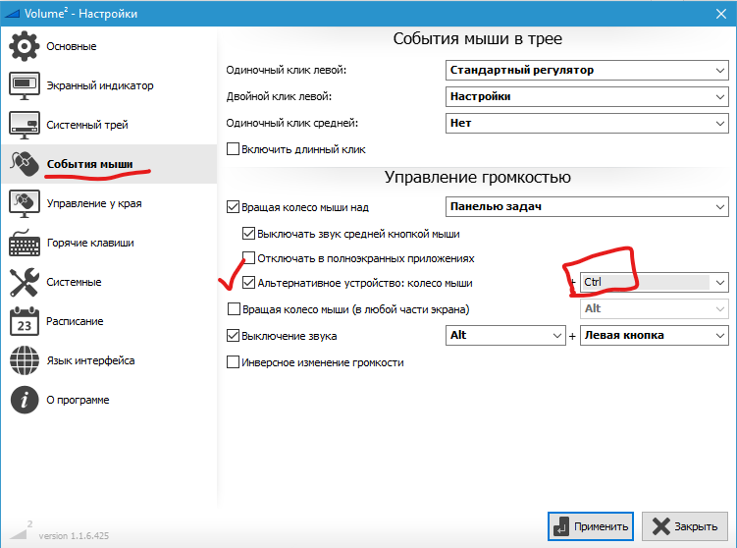
Task: Click the version 1.1.6.425 text
Action: point(74,536)
